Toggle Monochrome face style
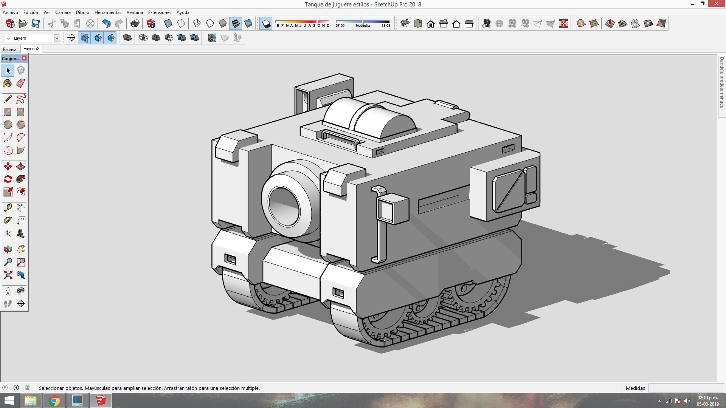Screen dimensions: 726x408 tap(248, 24)
